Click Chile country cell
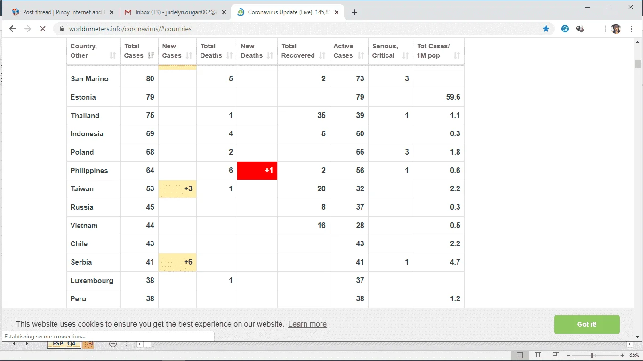643x361 pixels. click(x=93, y=244)
